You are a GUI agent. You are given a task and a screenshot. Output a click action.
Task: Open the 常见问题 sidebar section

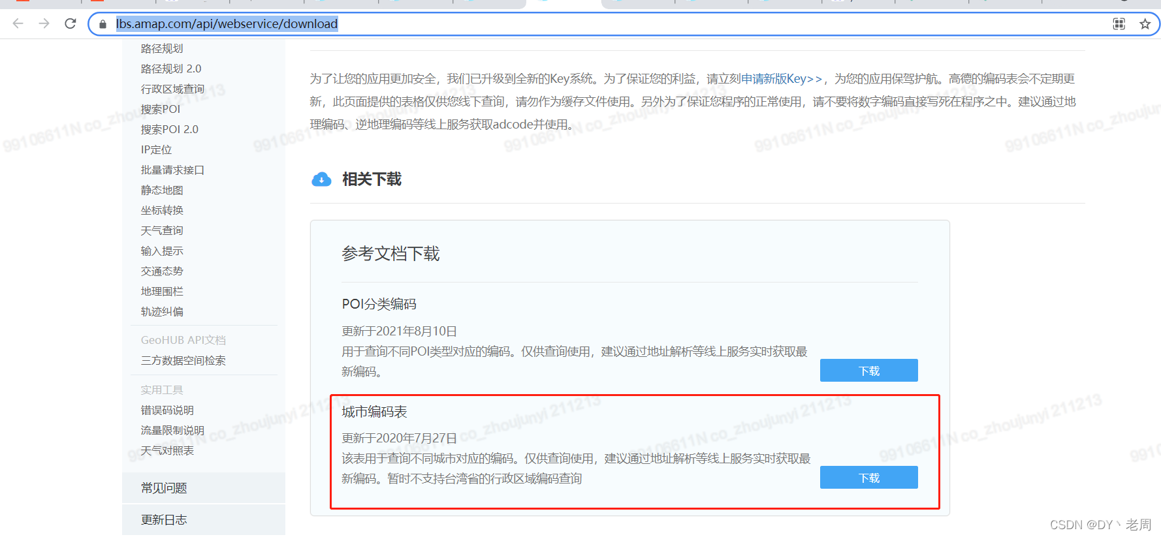click(204, 488)
